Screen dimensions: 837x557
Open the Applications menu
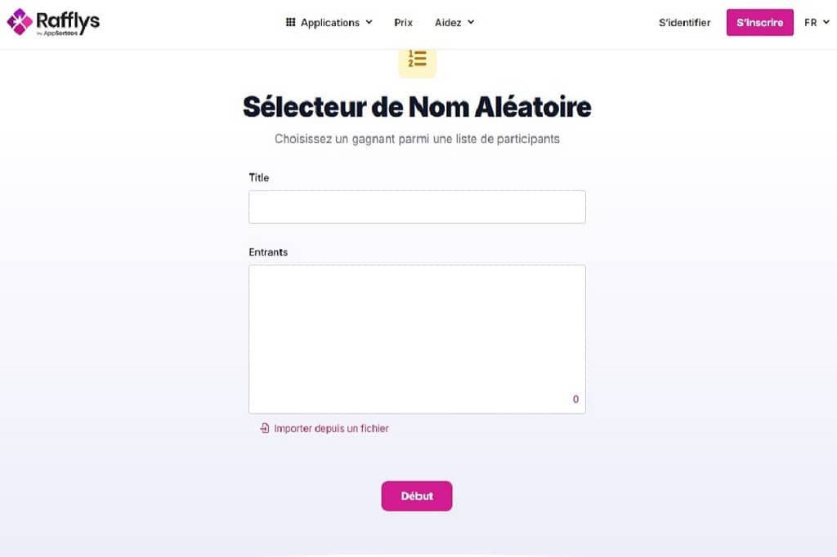(329, 23)
